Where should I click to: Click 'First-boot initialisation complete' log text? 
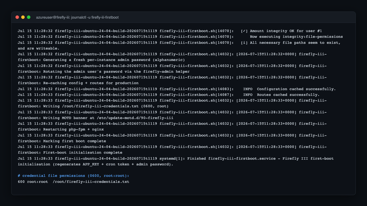click(x=83, y=152)
